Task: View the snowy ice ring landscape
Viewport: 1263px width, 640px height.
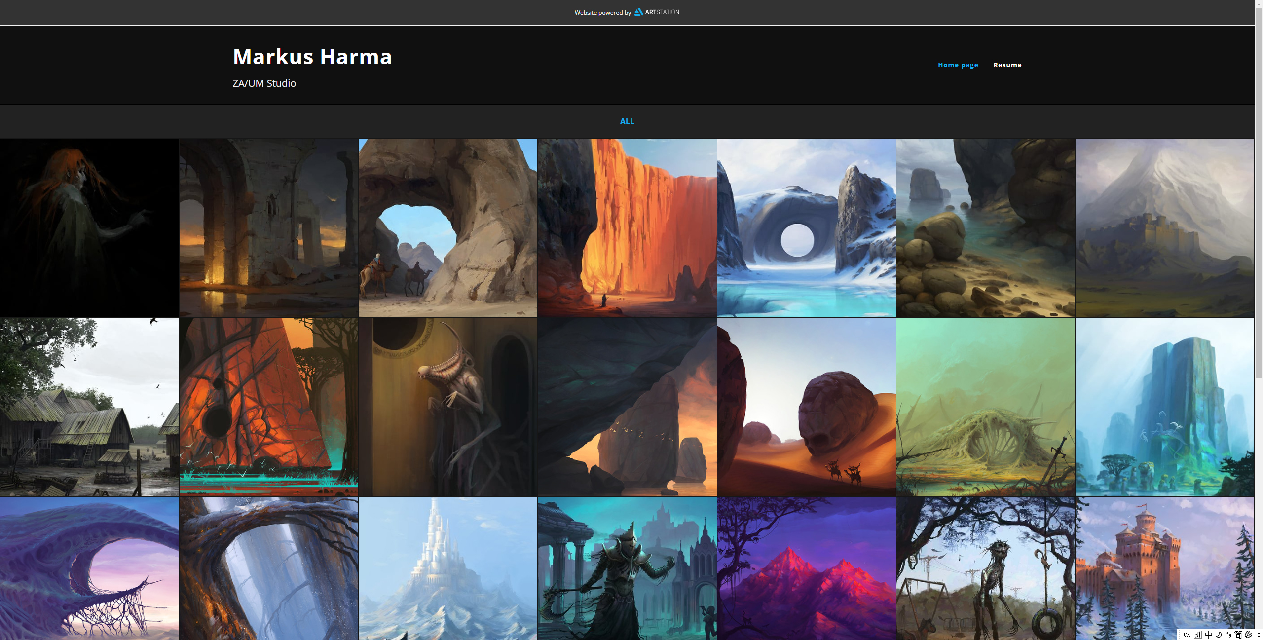Action: pyautogui.click(x=806, y=227)
